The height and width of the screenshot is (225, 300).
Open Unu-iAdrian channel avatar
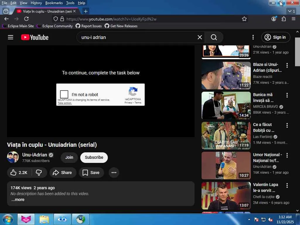point(13,157)
